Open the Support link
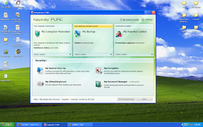Screen dimensions: 203x127 [65, 99]
